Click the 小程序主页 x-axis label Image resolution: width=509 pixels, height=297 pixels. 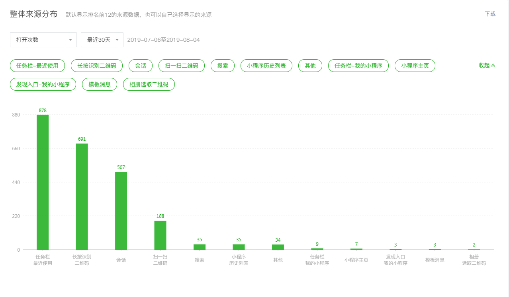click(x=356, y=260)
